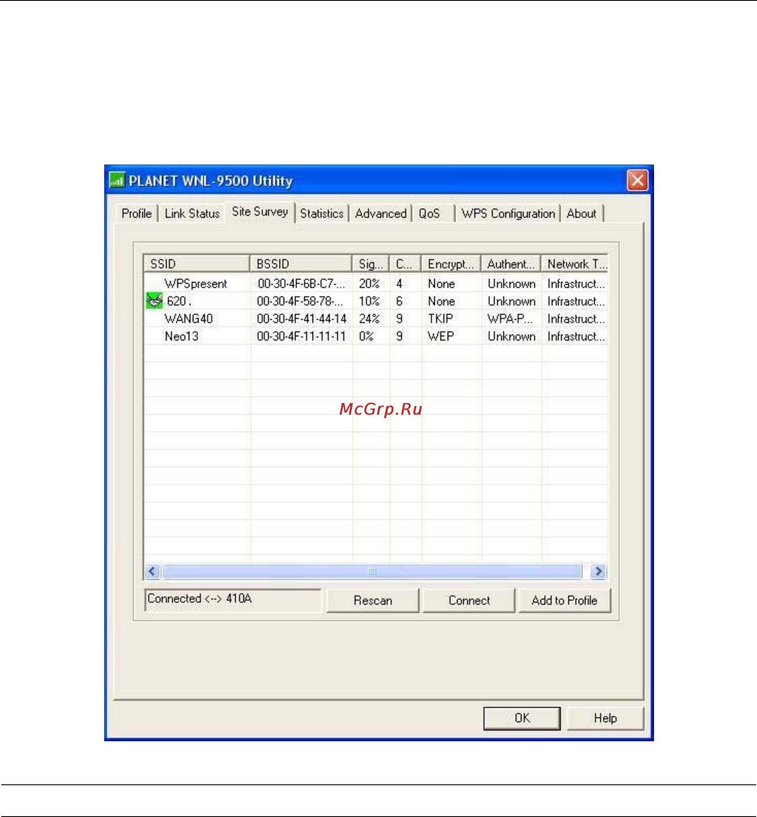
Task: Click the horizontal scrollbar left arrow
Action: pyautogui.click(x=152, y=571)
